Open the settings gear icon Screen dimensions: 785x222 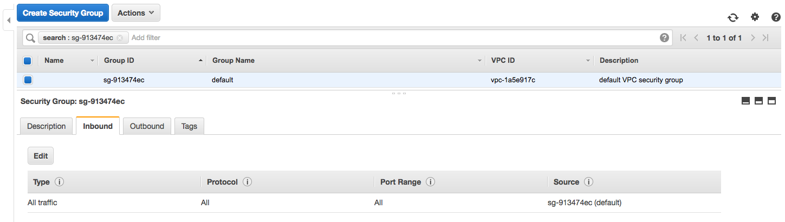pyautogui.click(x=755, y=17)
